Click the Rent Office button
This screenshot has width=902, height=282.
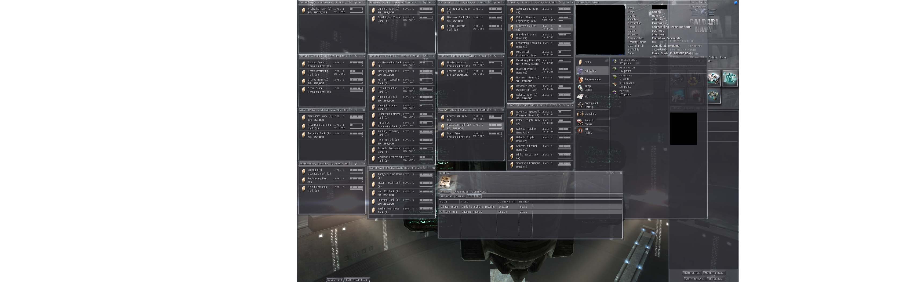tap(692, 273)
